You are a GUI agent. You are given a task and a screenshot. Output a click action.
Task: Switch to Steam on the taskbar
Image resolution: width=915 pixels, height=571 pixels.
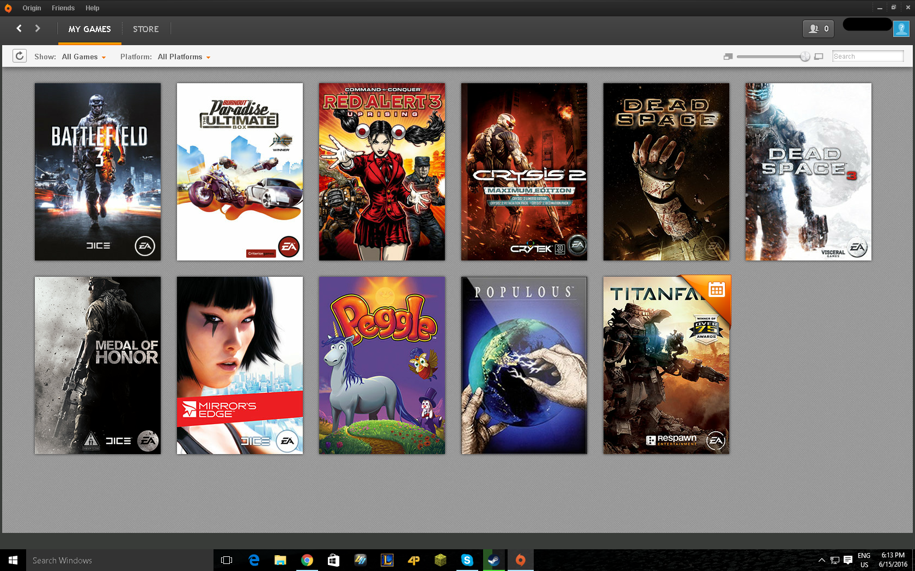[x=494, y=560]
